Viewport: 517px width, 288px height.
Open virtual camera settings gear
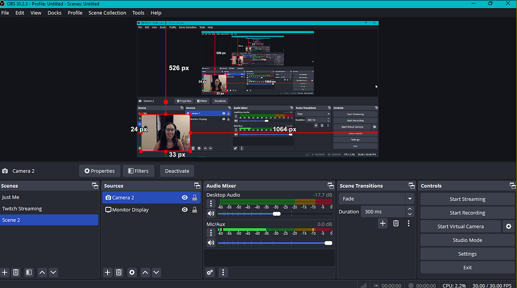(508, 226)
